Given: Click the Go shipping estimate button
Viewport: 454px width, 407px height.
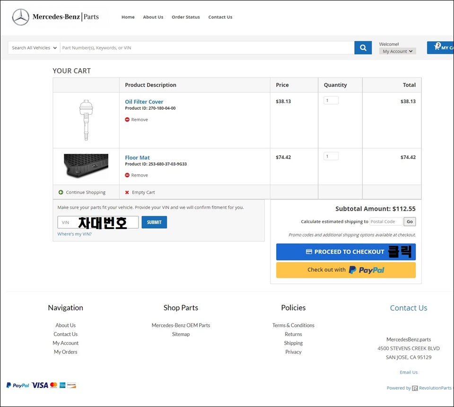Looking at the screenshot, I should pyautogui.click(x=410, y=221).
